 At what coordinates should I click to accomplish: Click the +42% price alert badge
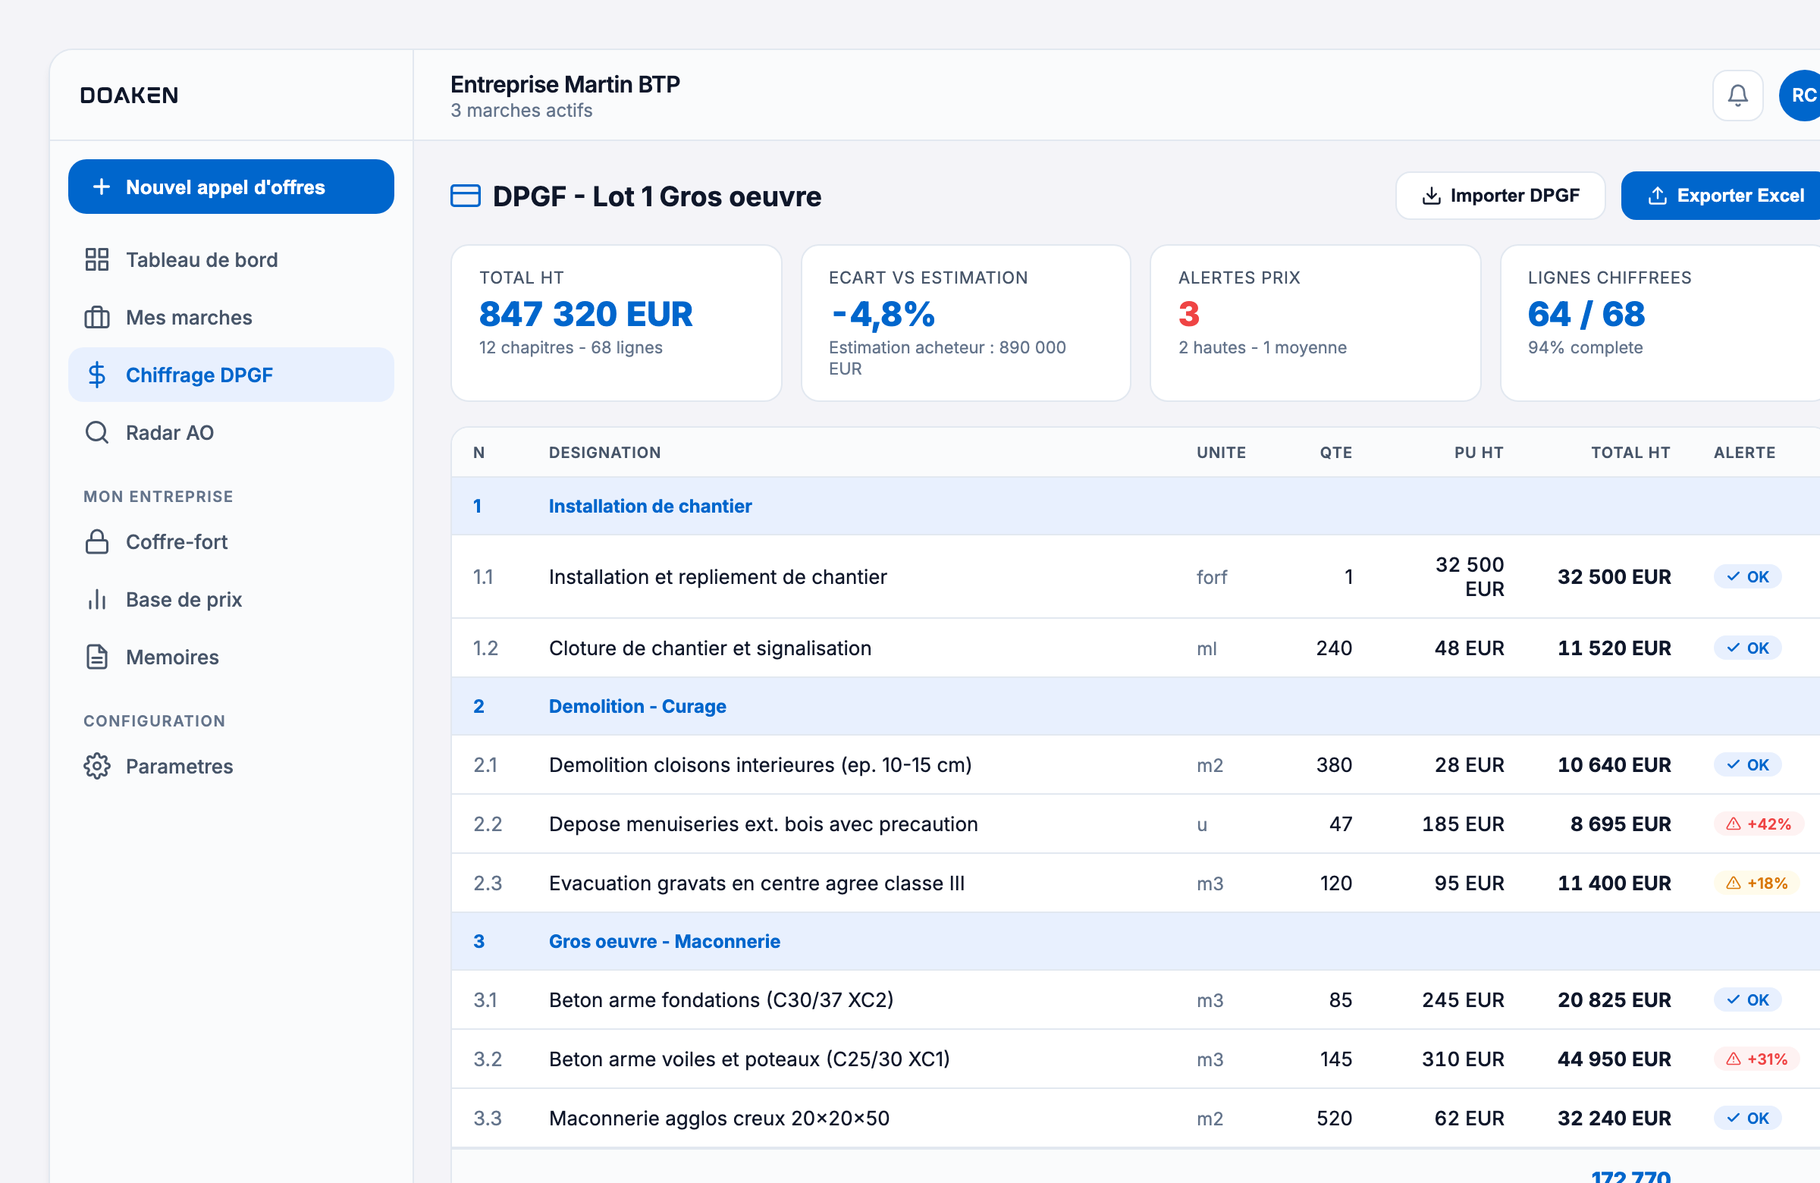point(1758,824)
